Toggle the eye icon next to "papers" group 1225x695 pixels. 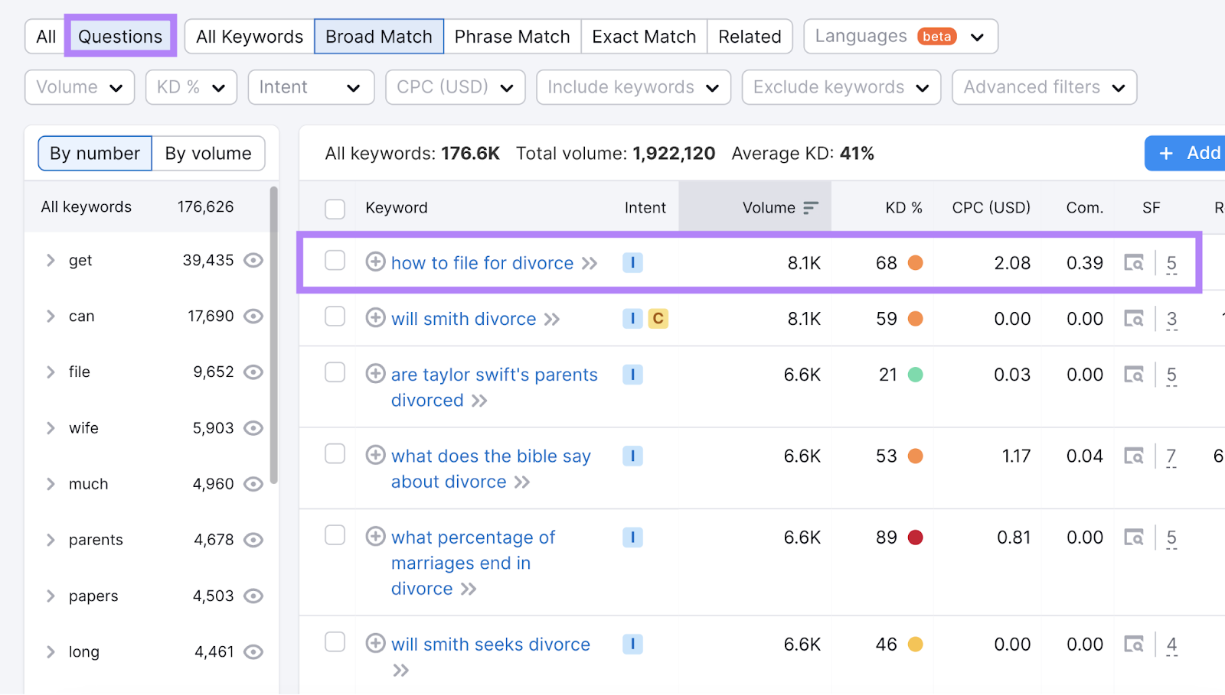pos(253,596)
